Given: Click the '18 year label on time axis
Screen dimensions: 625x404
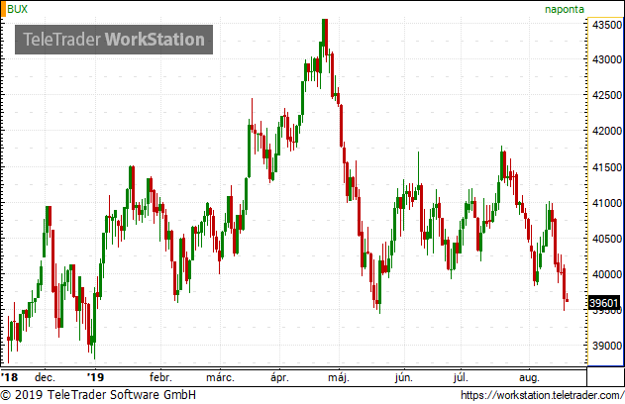Looking at the screenshot, I should pos(10,377).
